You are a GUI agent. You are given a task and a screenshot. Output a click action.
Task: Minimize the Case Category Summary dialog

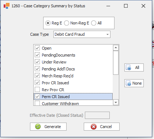108,6
